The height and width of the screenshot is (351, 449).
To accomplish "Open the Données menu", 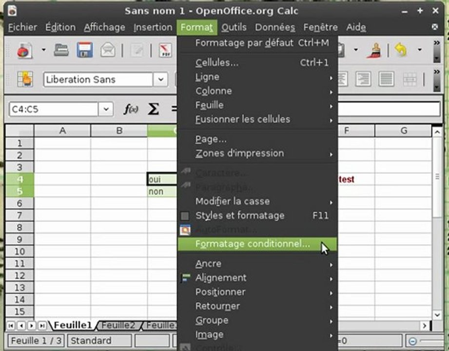I will 275,27.
